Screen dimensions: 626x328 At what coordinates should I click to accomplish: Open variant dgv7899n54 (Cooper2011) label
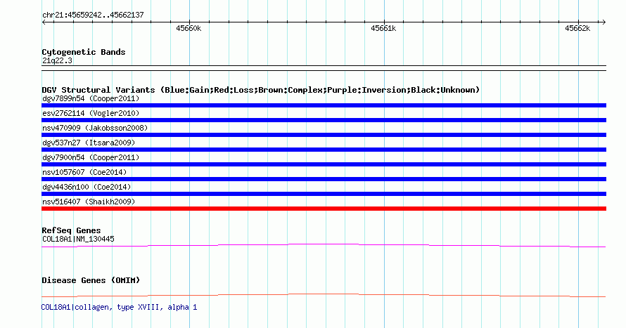click(x=91, y=98)
